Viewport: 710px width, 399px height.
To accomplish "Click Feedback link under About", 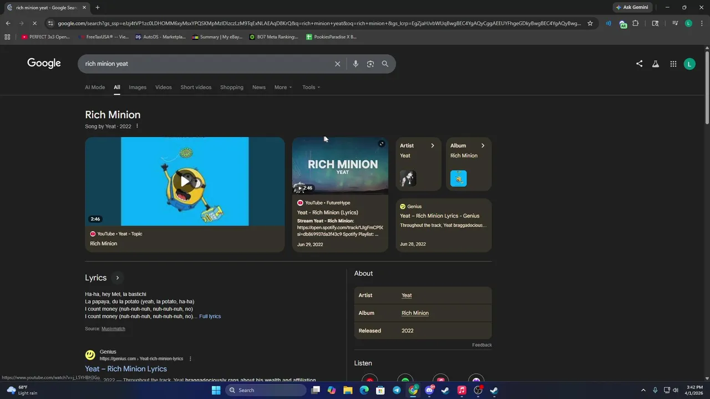I will 482,345.
